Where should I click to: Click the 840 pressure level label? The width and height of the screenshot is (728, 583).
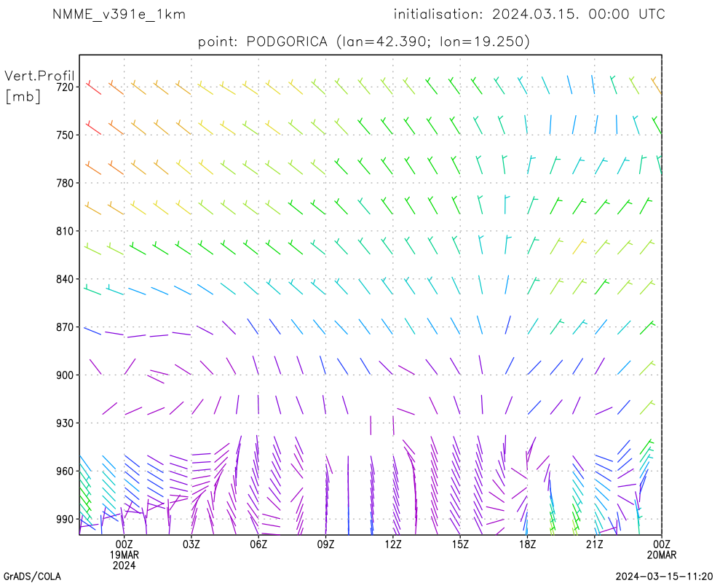[x=65, y=279]
